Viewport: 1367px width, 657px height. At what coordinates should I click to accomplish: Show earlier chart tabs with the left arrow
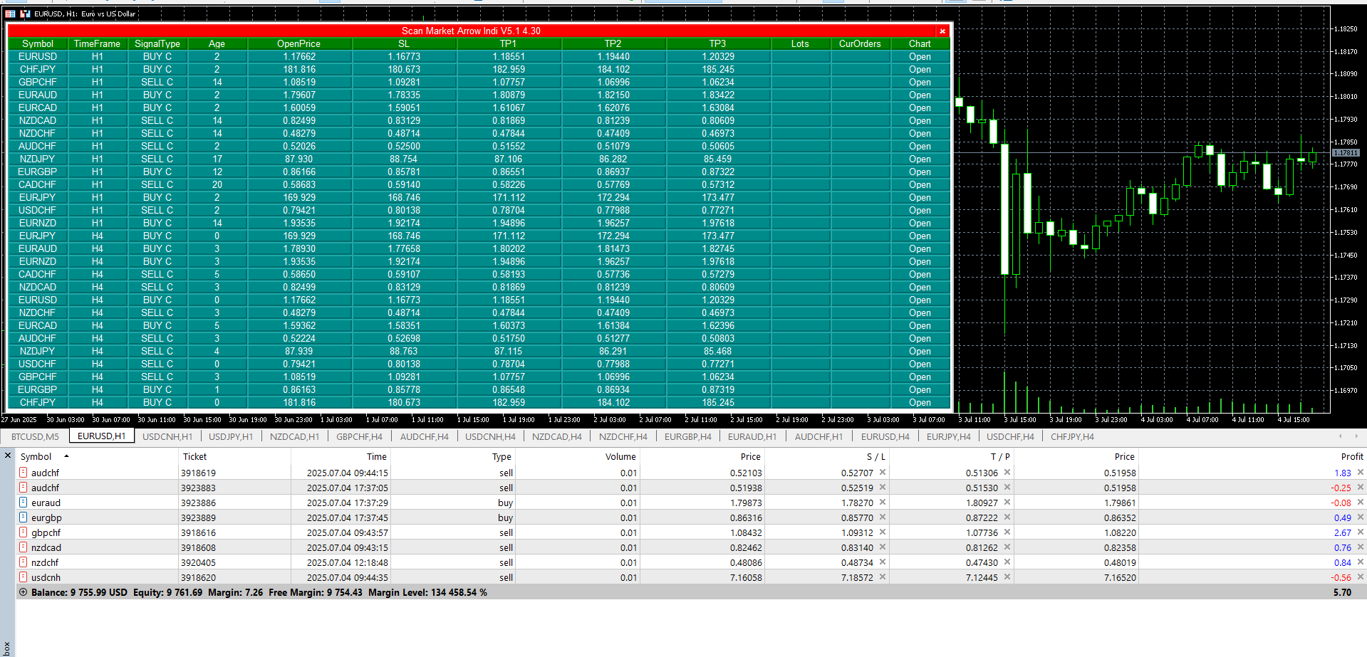point(1341,436)
